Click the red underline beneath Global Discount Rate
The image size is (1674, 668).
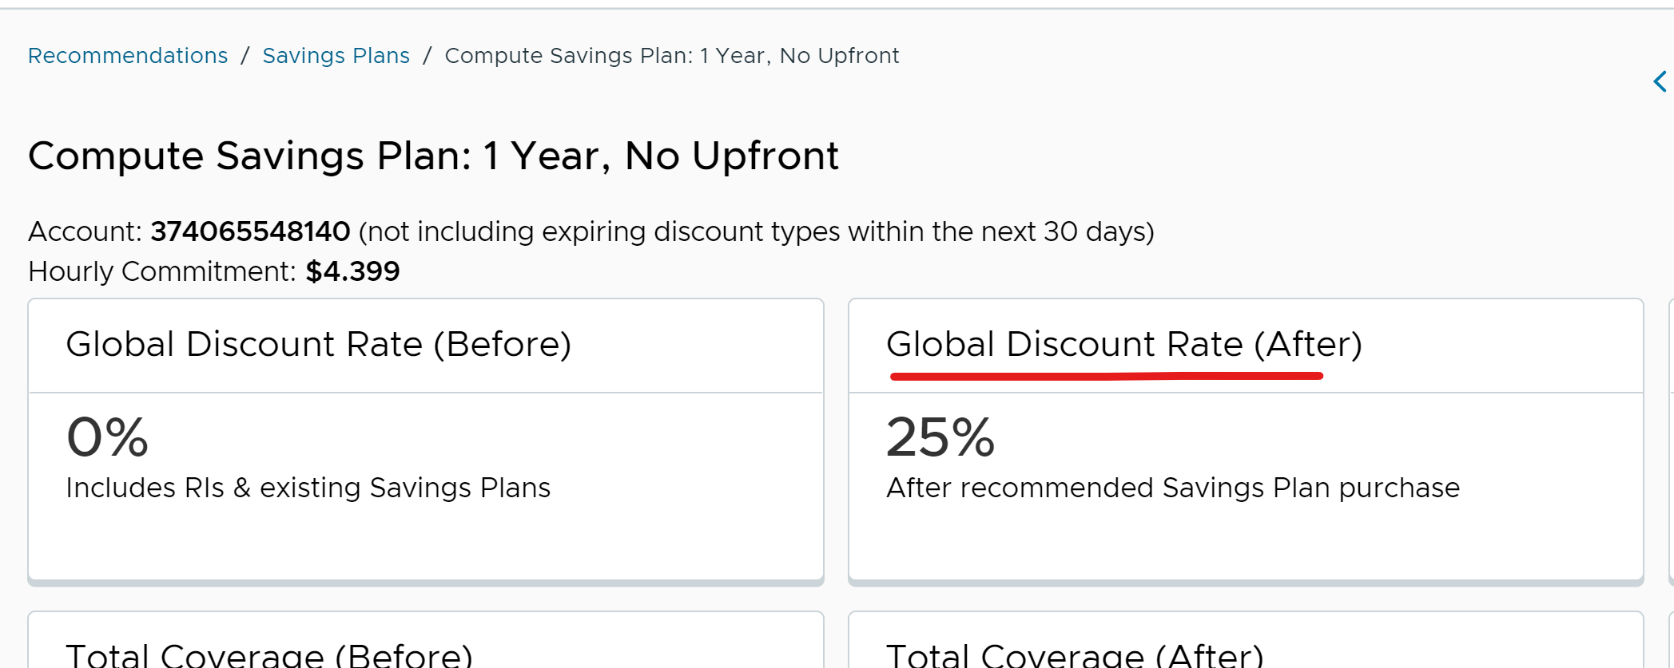click(x=1106, y=376)
